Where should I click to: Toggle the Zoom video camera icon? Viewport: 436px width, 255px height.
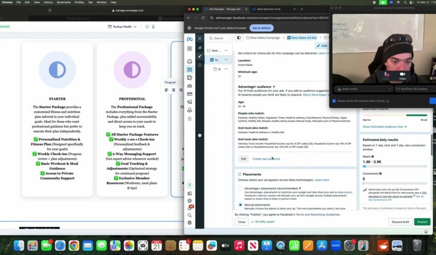pyautogui.click(x=402, y=75)
